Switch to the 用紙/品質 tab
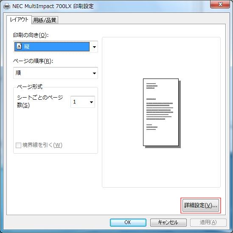Screen dimensions: 233x233 pos(45,20)
